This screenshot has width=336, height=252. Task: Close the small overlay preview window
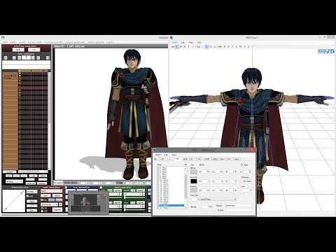pos(105,195)
